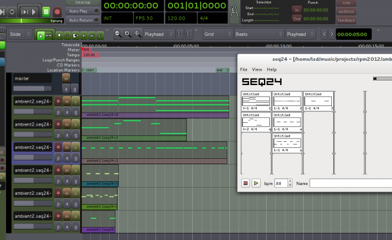392x240 pixels.
Task: Click the shrink tracks icon
Action: pos(180,34)
